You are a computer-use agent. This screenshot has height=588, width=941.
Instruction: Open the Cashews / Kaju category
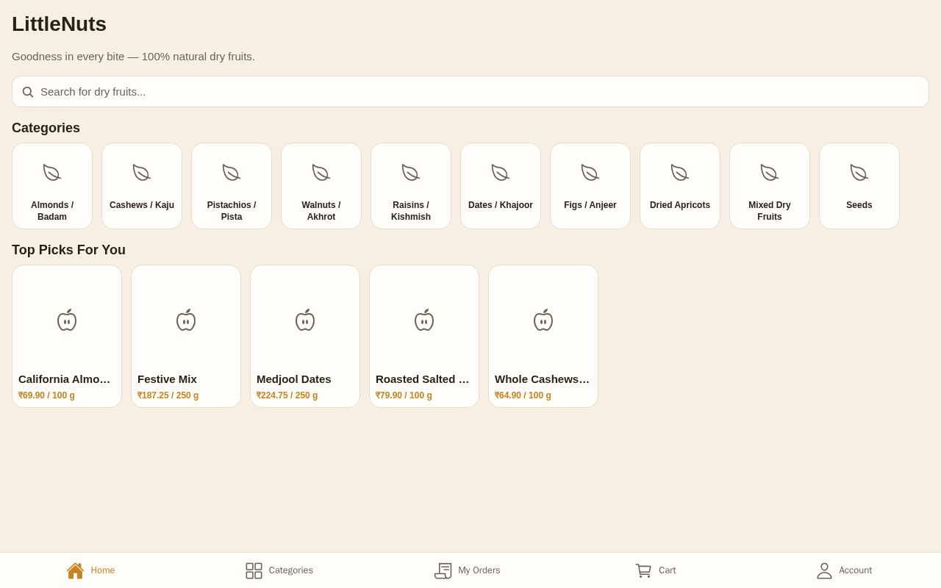coord(142,186)
